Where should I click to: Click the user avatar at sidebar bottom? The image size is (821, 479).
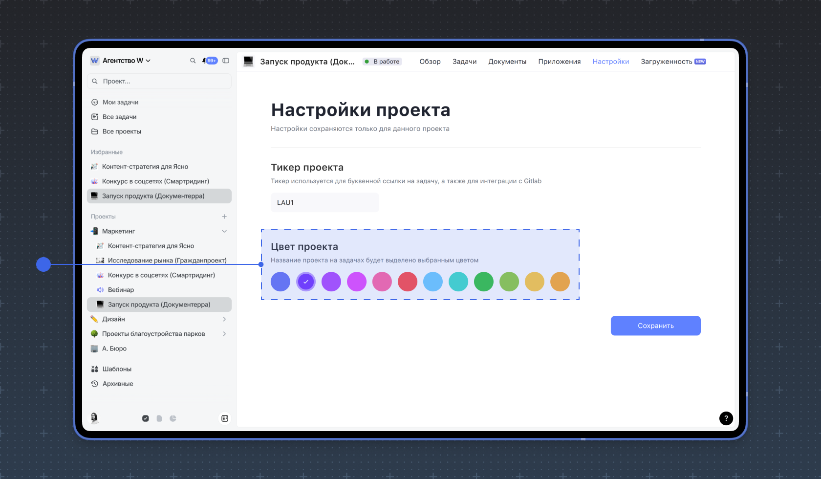[94, 418]
